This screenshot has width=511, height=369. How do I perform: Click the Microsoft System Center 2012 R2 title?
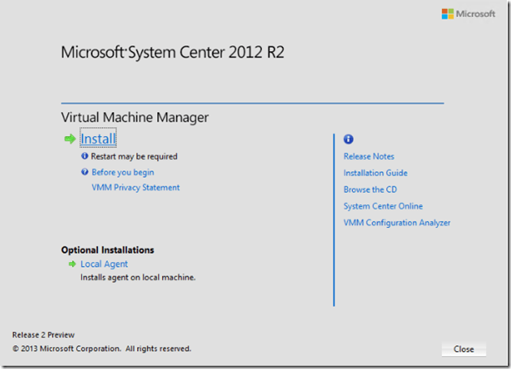pos(173,54)
